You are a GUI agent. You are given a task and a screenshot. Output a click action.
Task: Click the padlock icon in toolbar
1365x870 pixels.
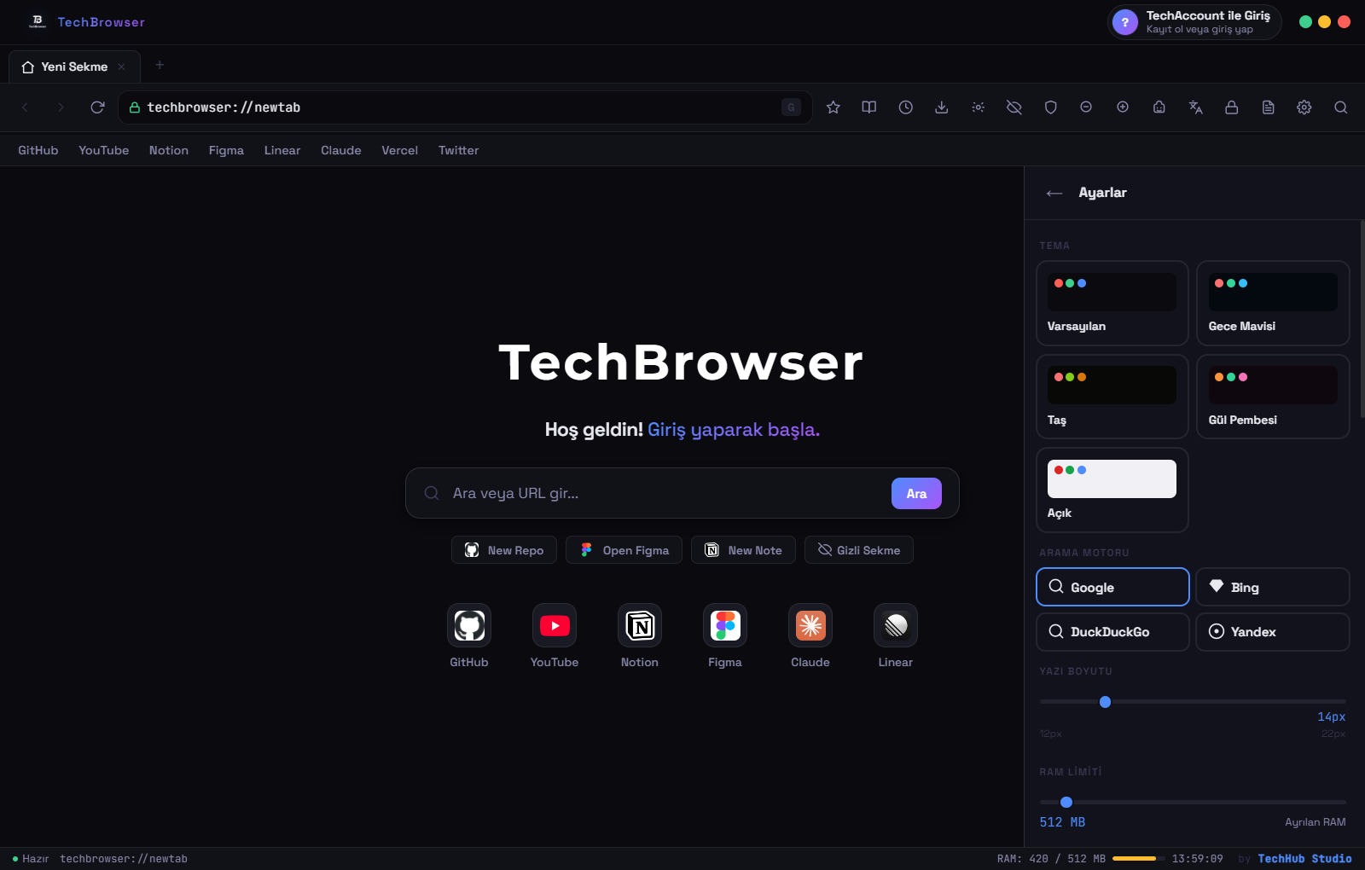(x=1232, y=107)
